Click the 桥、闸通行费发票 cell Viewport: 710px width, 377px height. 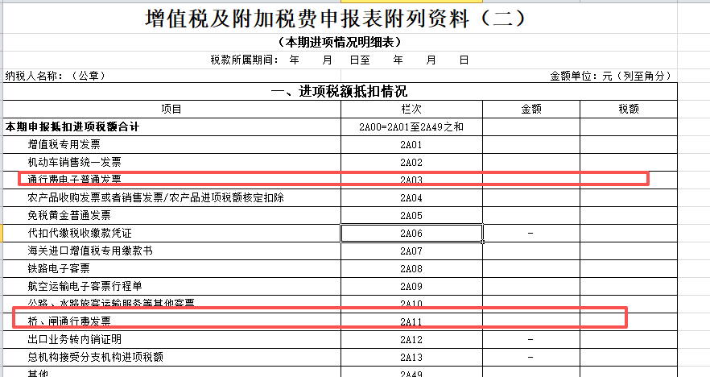(171, 321)
